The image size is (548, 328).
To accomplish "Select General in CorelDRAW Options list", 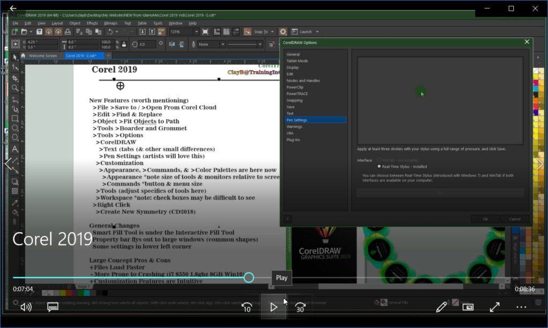I will pyautogui.click(x=293, y=54).
